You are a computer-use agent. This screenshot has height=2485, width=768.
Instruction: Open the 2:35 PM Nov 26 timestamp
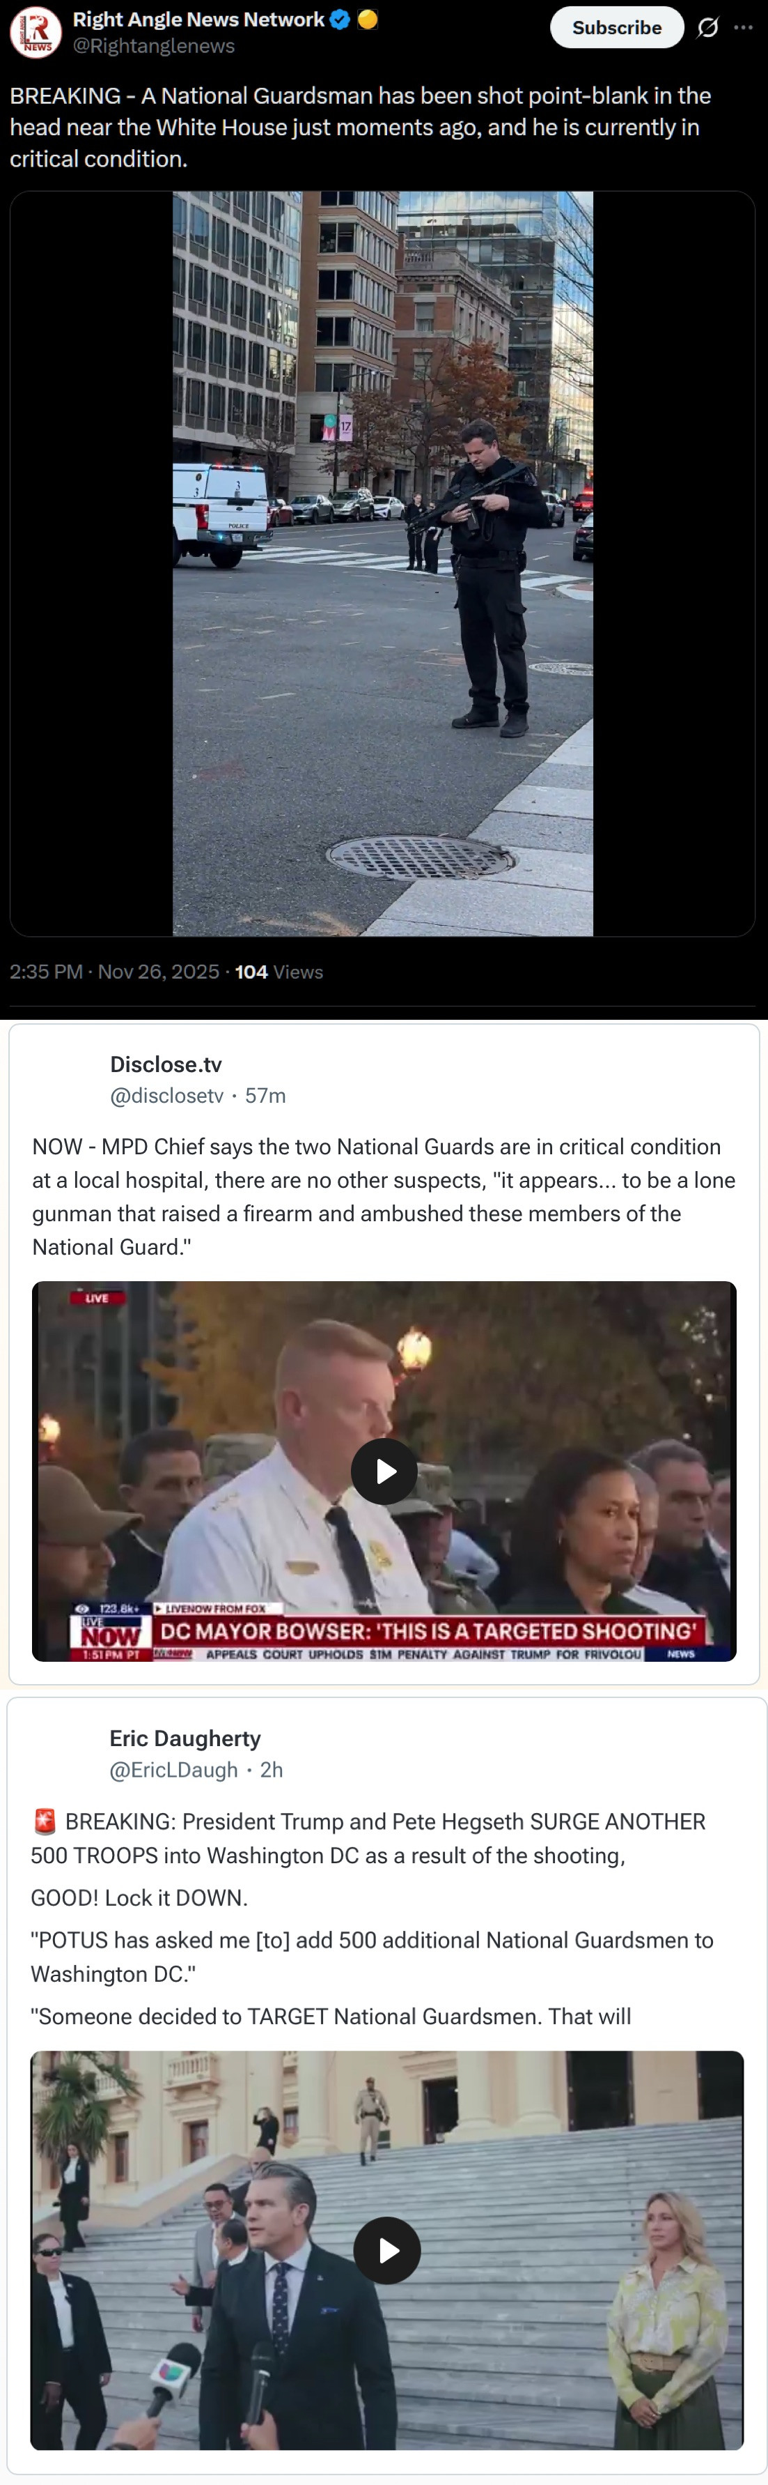tap(115, 972)
